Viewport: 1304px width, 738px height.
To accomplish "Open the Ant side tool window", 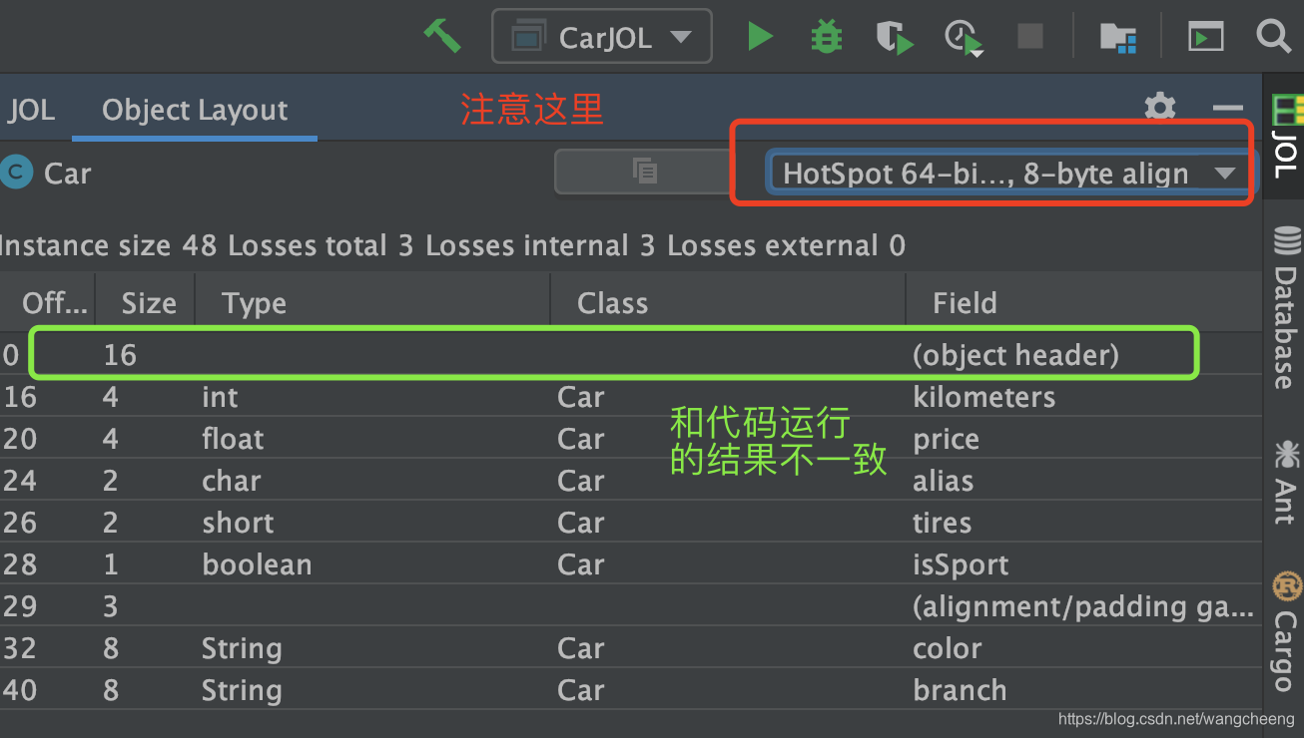I will [1286, 482].
